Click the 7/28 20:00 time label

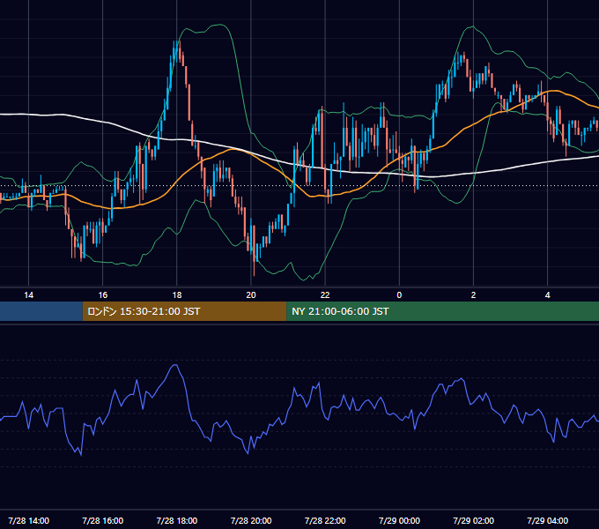(251, 520)
